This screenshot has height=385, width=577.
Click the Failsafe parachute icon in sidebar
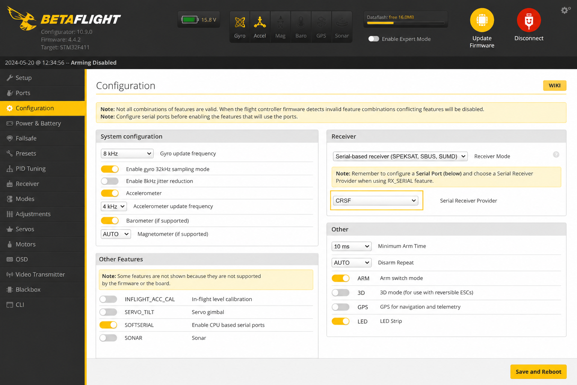click(x=10, y=138)
